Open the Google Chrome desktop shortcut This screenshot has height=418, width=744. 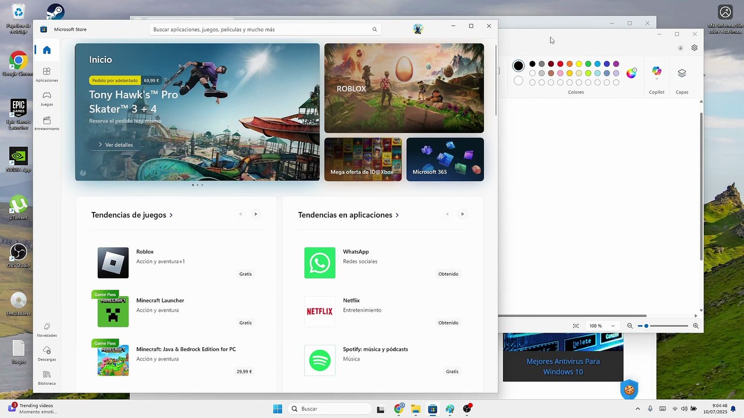click(18, 63)
